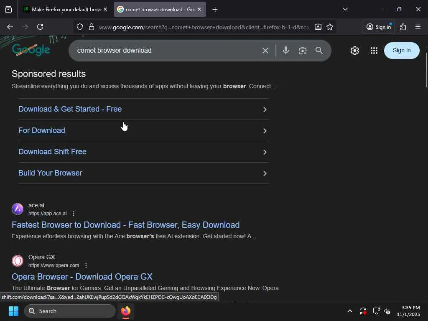Show hidden system tray icons
428x321 pixels.
(350, 311)
